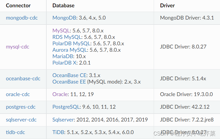This screenshot has width=220, height=139.
Task: Select the text Oracle Driver: 19.3.0.0
Action: (187, 94)
